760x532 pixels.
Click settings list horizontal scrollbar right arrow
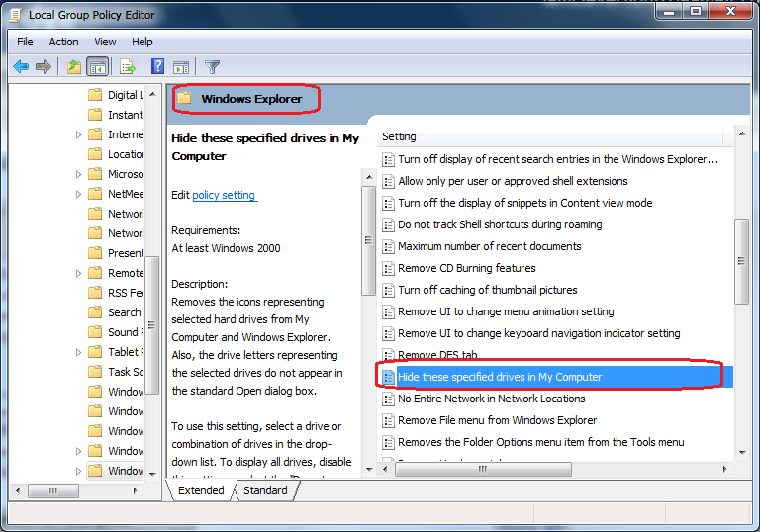[725, 469]
